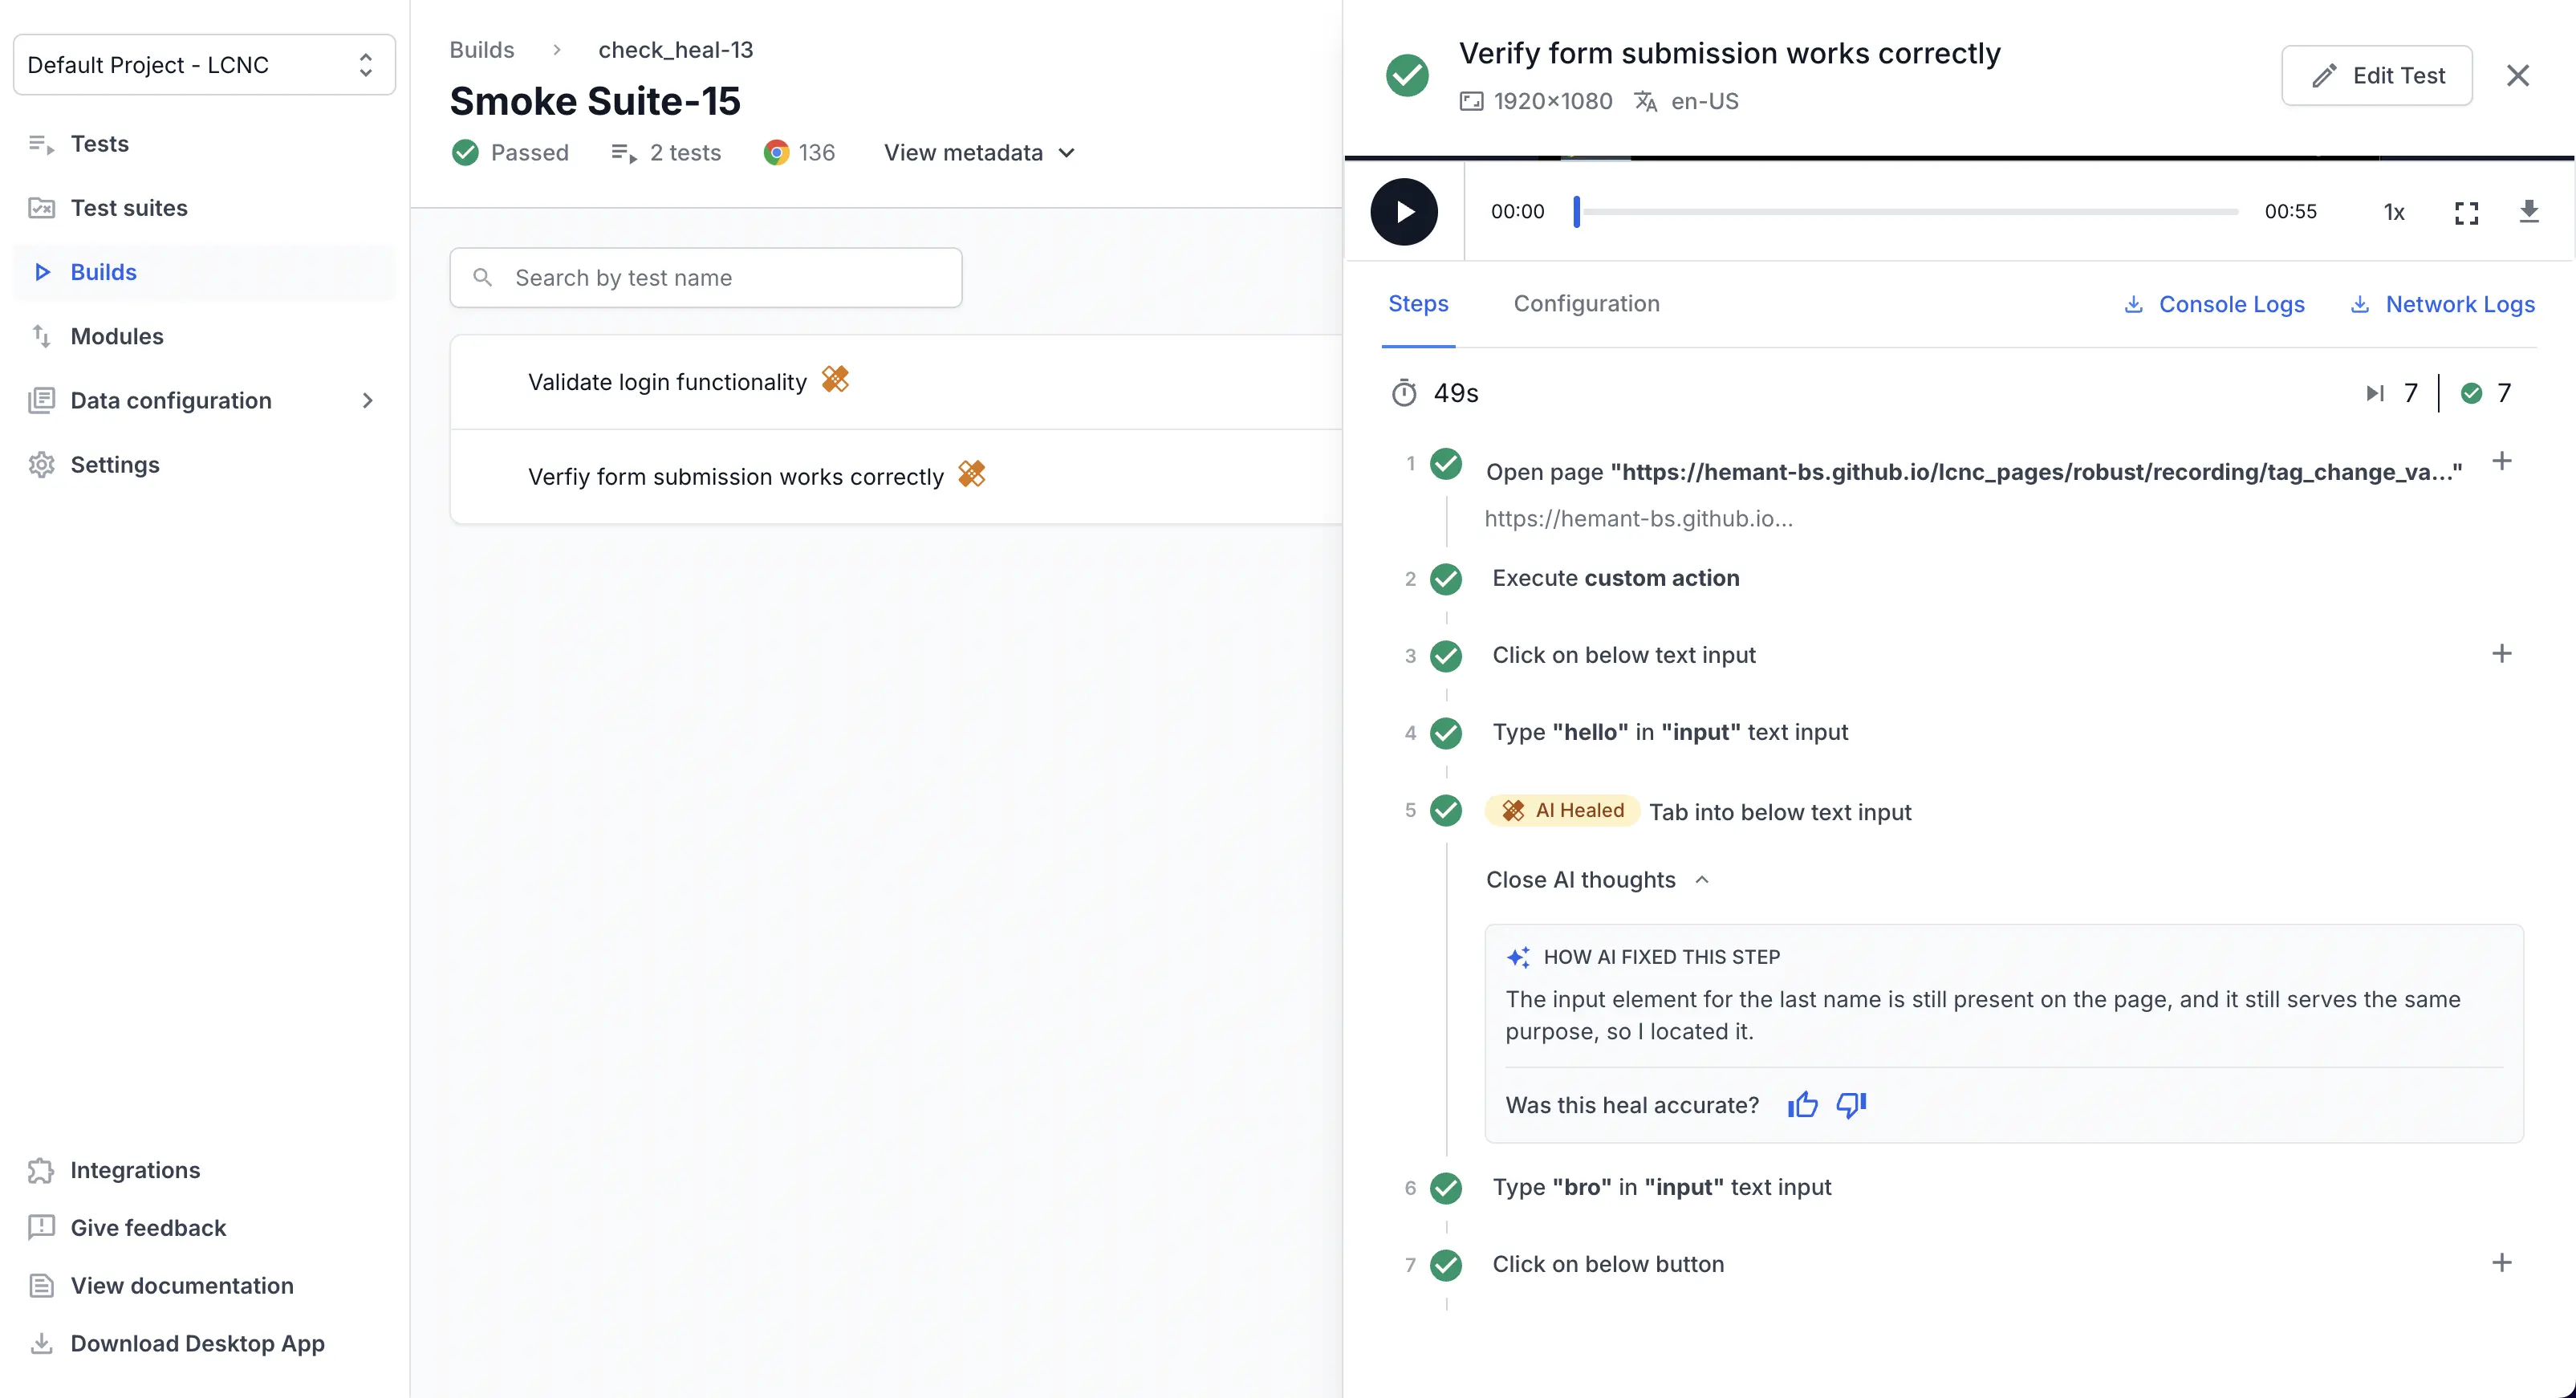Change the 1x playback speed

[2394, 212]
